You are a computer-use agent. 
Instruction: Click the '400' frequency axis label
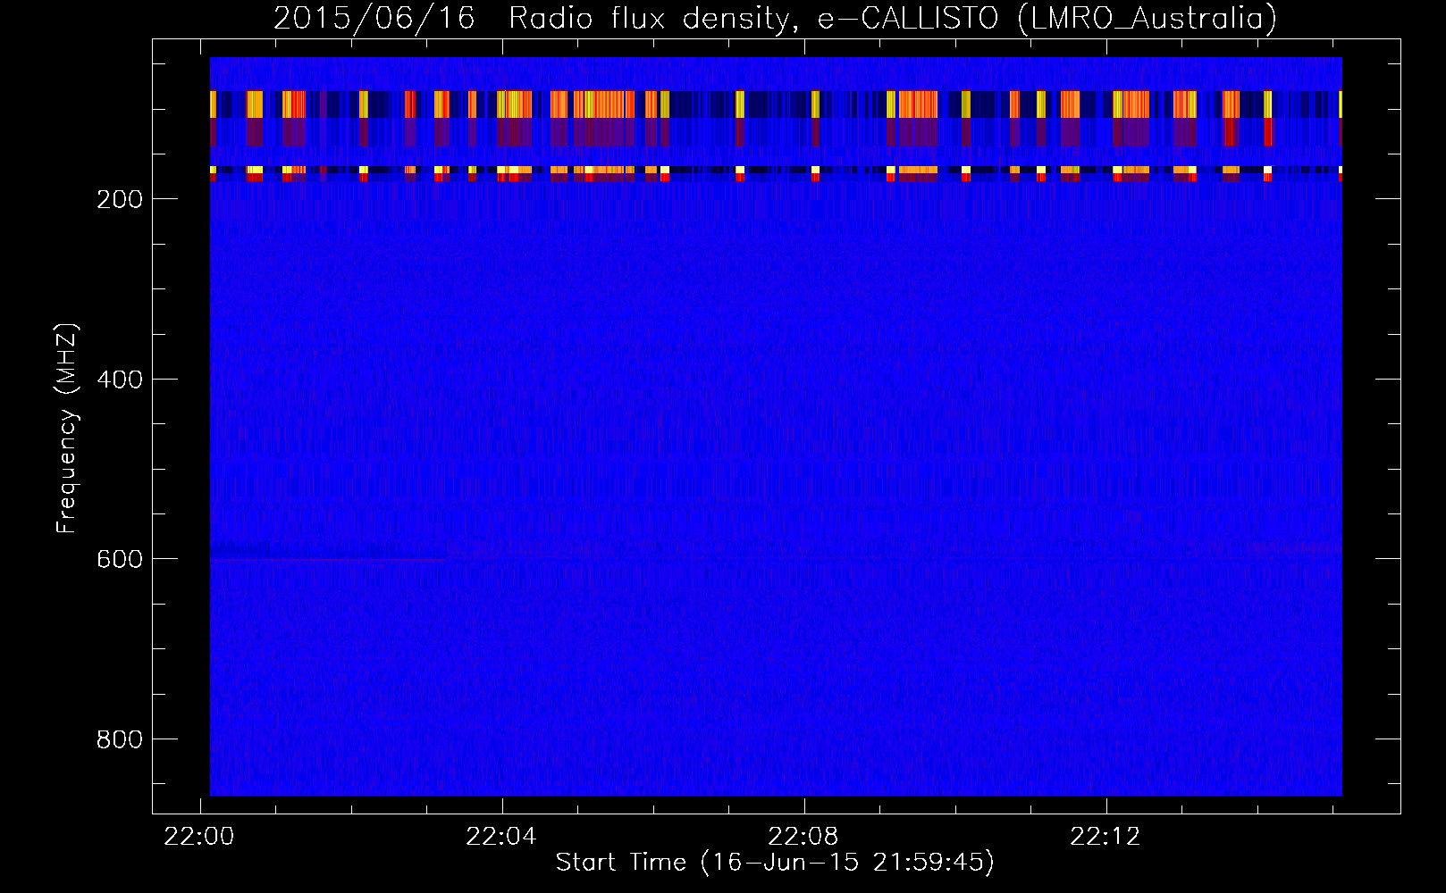120,380
